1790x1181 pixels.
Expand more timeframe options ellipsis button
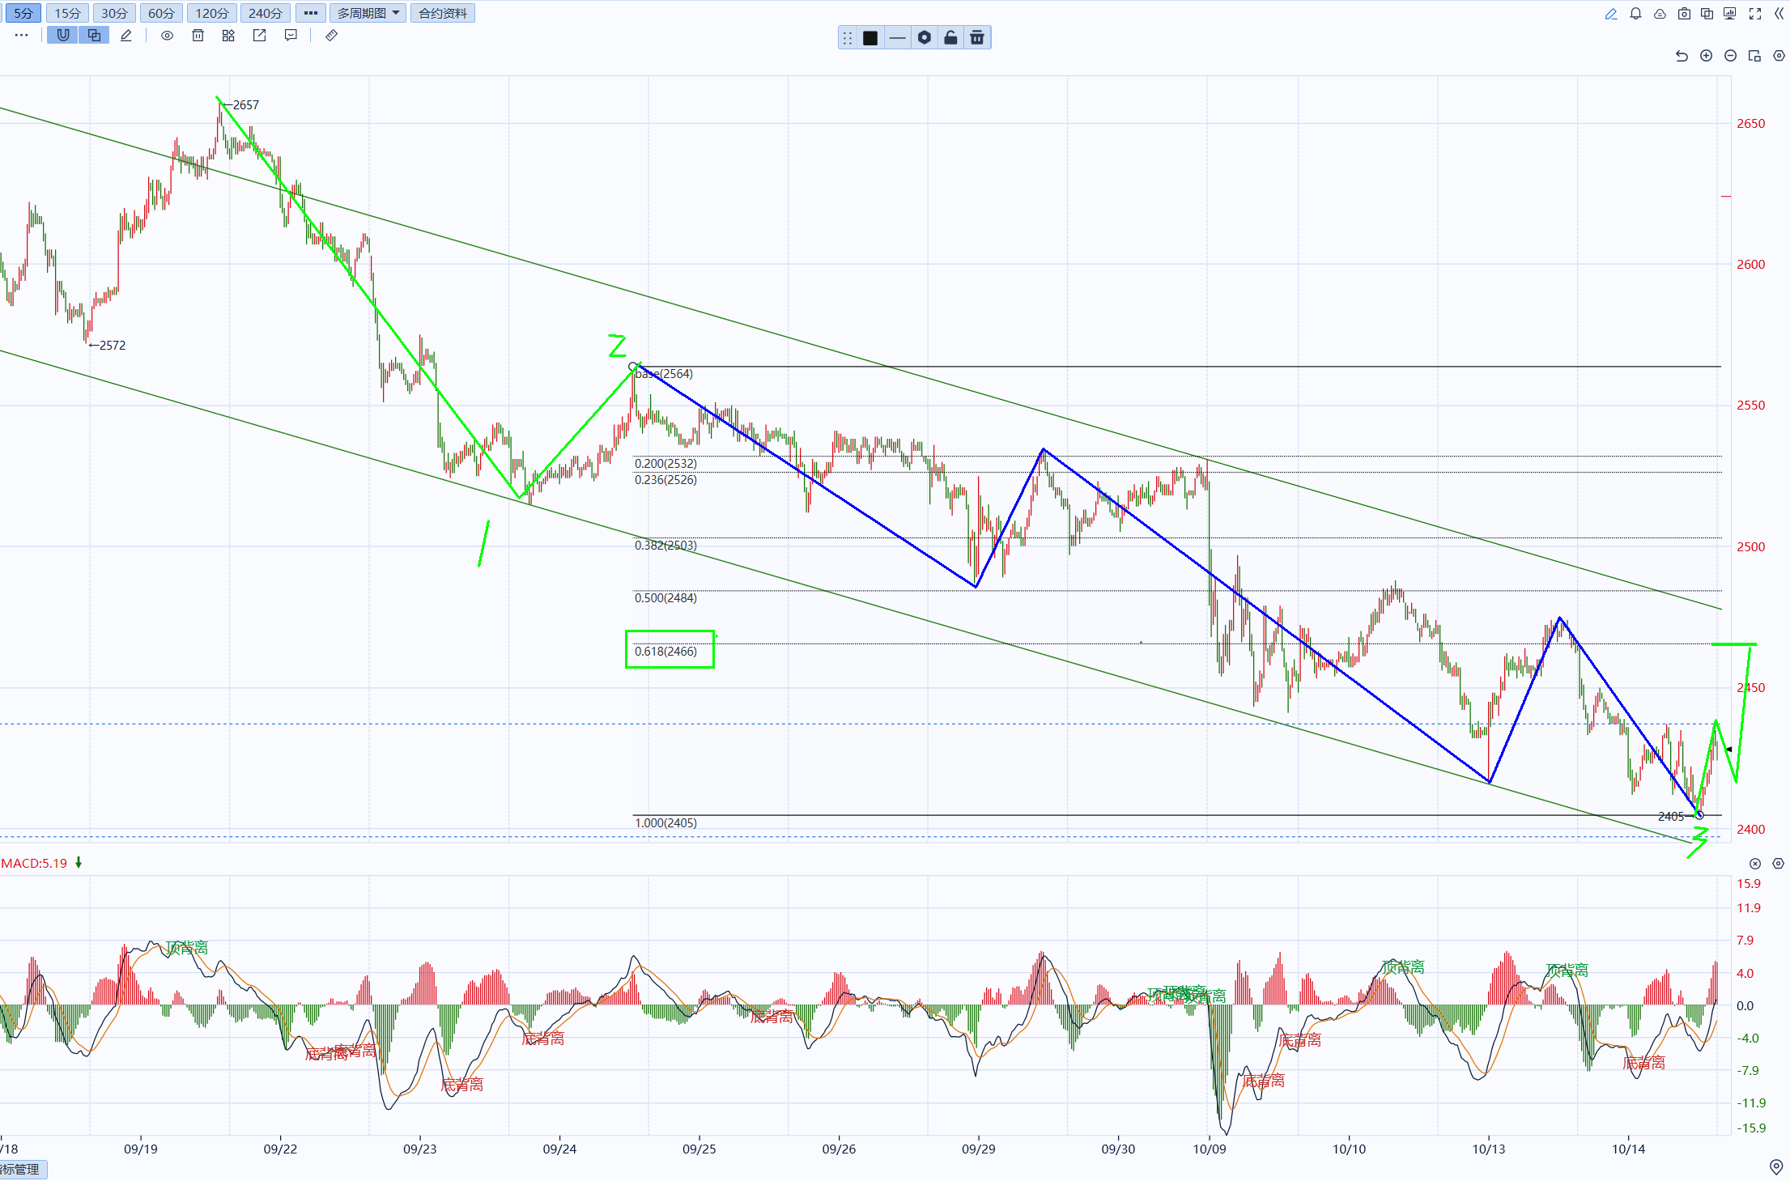(x=311, y=13)
